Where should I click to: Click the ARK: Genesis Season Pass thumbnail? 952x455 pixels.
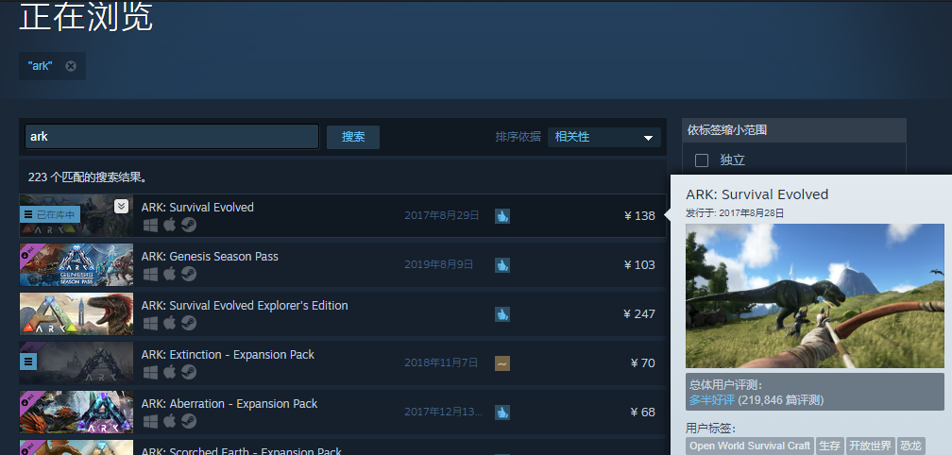(x=76, y=264)
